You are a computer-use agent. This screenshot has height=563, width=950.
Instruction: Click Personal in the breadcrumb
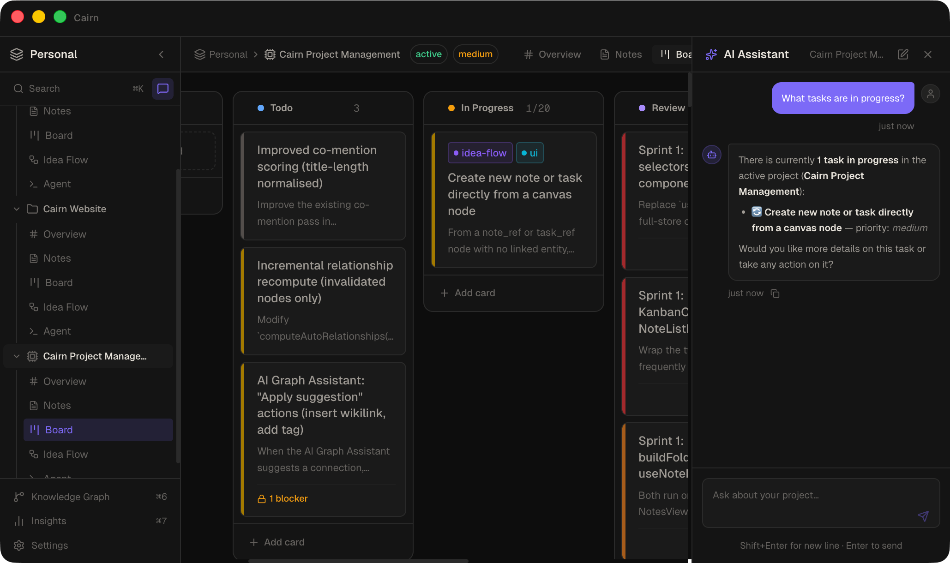click(228, 54)
